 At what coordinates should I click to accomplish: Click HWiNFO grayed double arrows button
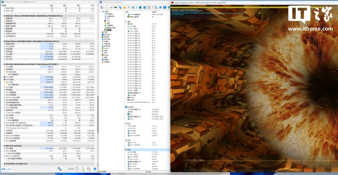9,169
